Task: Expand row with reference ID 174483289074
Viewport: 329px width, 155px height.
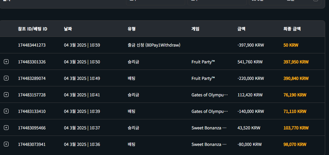Action: pyautogui.click(x=6, y=78)
